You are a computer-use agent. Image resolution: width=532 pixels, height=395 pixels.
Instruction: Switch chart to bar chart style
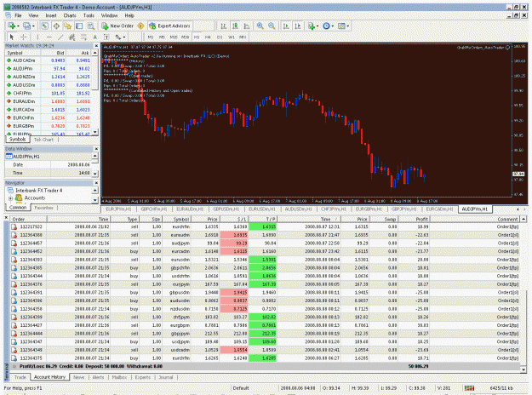[x=223, y=26]
